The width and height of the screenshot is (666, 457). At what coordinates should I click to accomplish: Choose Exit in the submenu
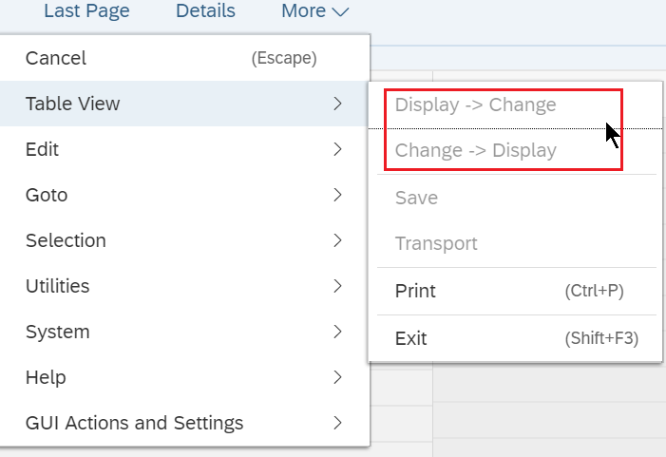point(515,338)
